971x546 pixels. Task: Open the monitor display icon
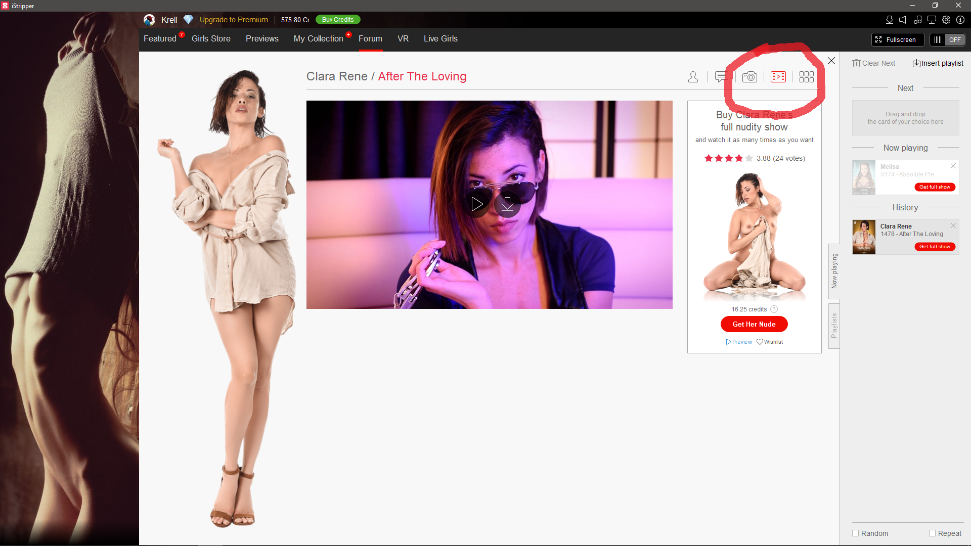932,20
